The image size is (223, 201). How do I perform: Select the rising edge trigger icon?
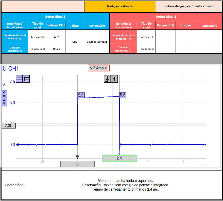(x=108, y=79)
